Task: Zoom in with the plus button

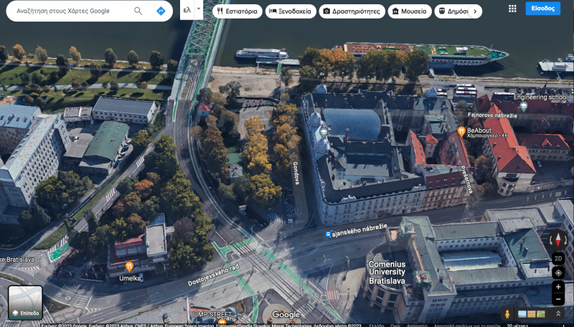Action: click(x=558, y=287)
